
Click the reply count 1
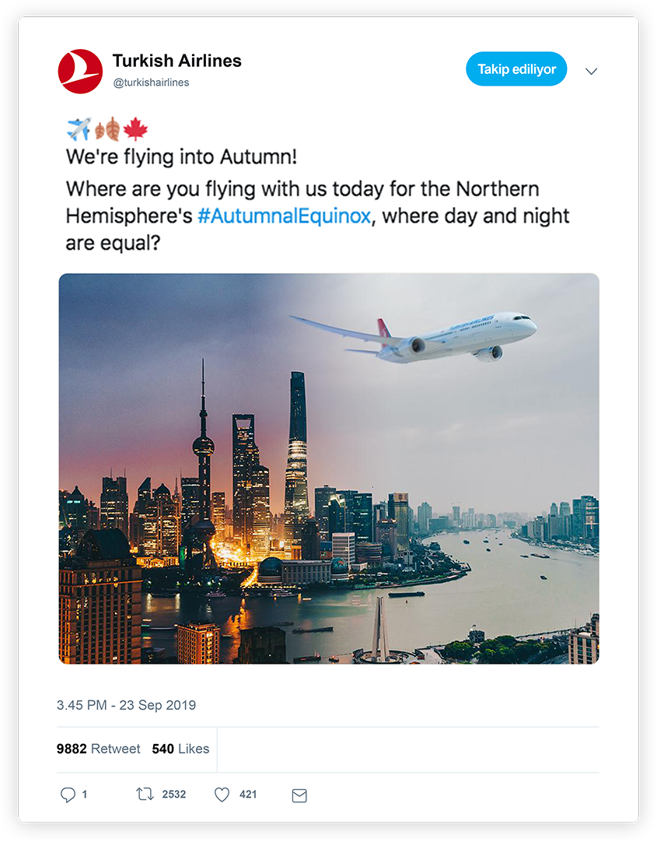[x=84, y=795]
